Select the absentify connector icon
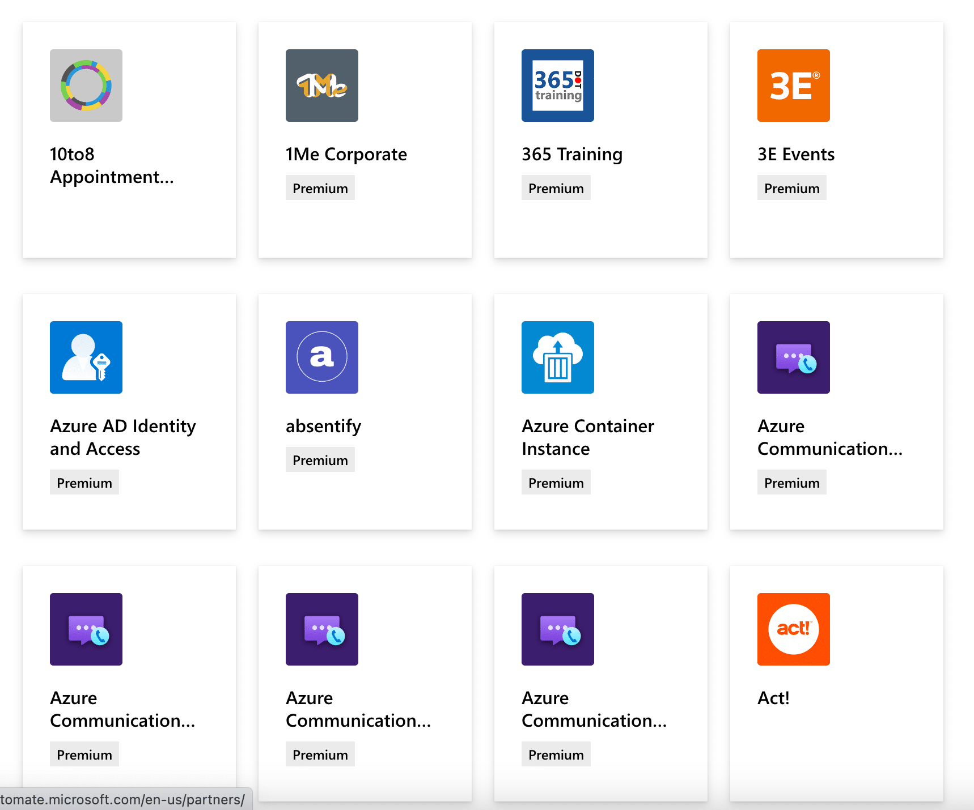The width and height of the screenshot is (974, 810). (x=321, y=357)
